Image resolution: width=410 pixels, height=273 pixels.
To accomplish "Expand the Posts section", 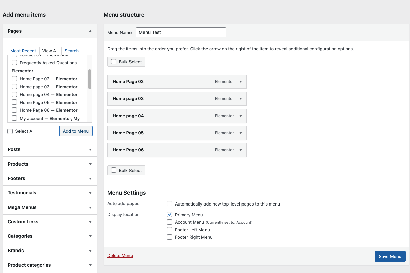I will [90, 150].
